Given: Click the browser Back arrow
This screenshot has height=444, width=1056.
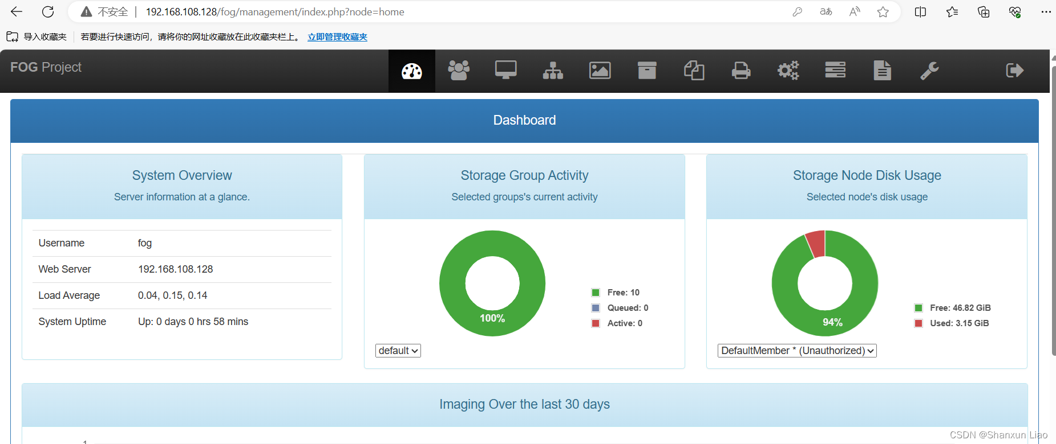Looking at the screenshot, I should coord(17,11).
